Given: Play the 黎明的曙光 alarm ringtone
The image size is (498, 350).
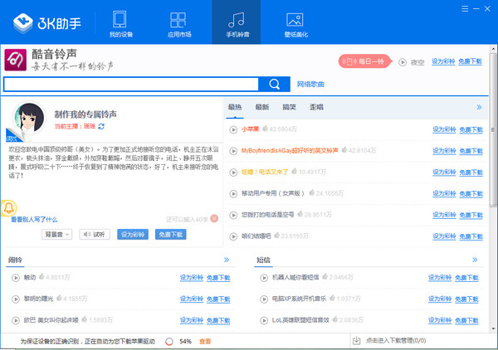Looking at the screenshot, I should [x=15, y=299].
